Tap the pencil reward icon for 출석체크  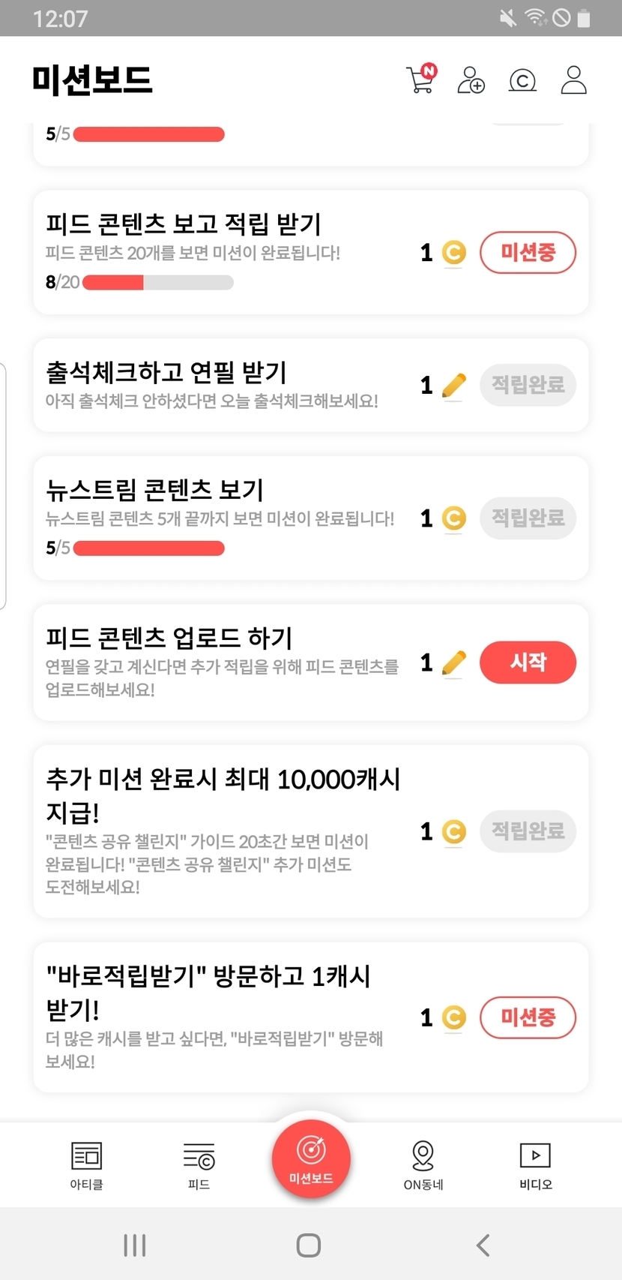pos(453,386)
